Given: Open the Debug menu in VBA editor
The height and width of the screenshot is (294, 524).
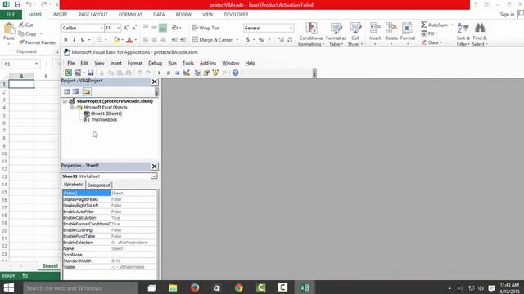Looking at the screenshot, I should pos(155,63).
